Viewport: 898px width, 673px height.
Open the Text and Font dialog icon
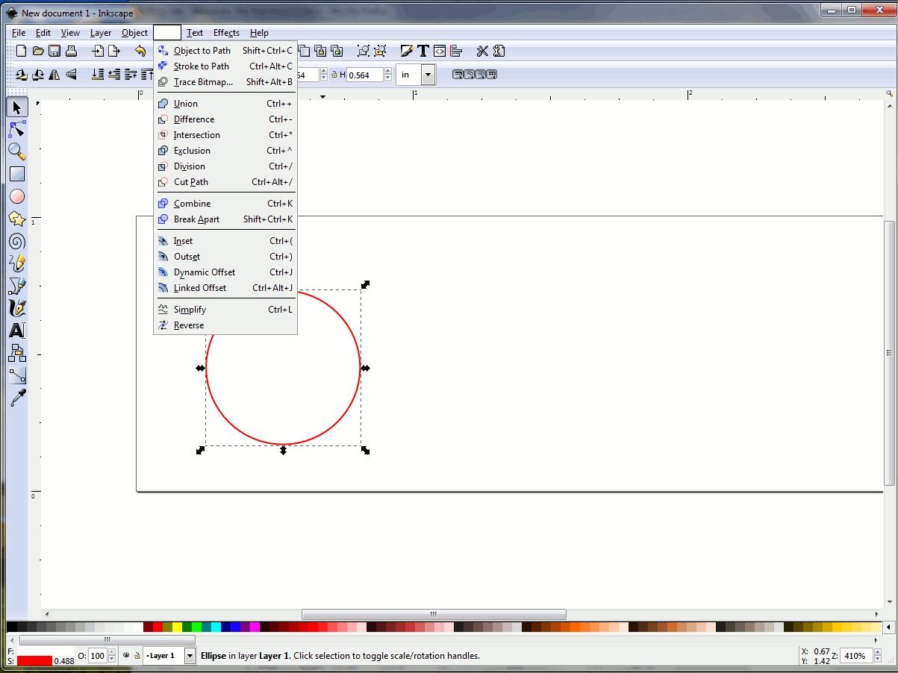pos(423,51)
